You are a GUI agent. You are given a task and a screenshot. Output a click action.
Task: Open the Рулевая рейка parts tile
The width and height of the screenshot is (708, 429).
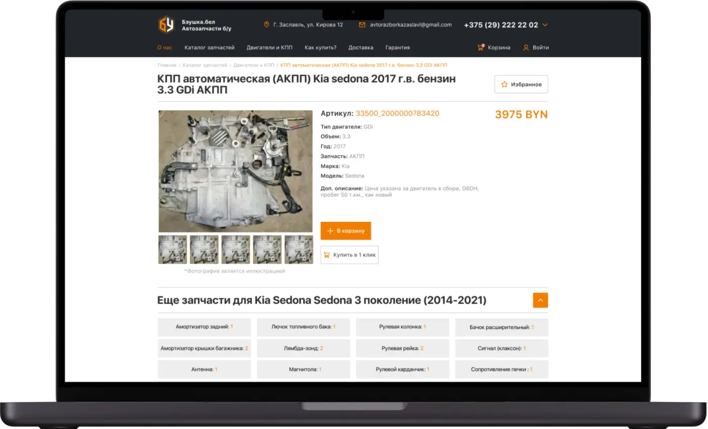(403, 349)
